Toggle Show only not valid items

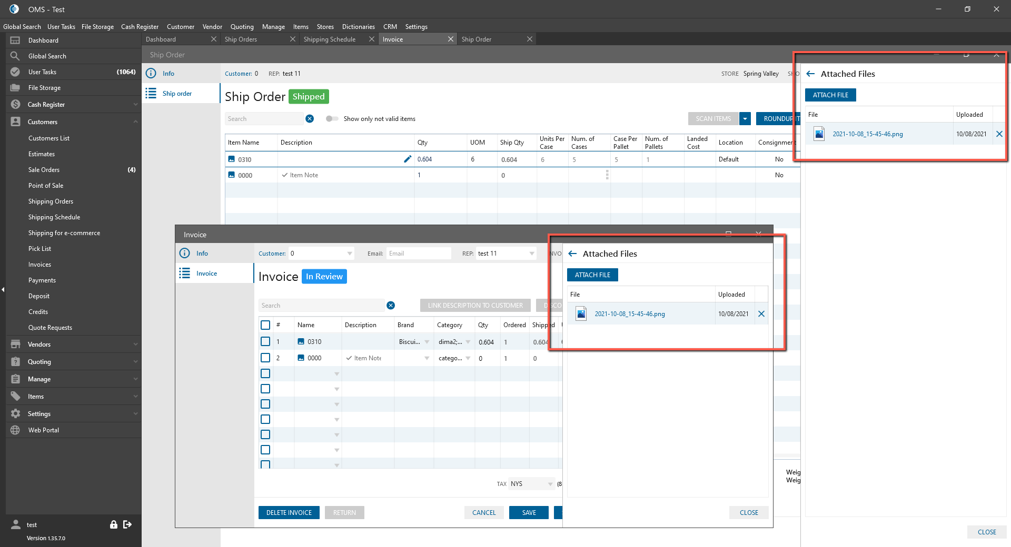click(x=332, y=119)
